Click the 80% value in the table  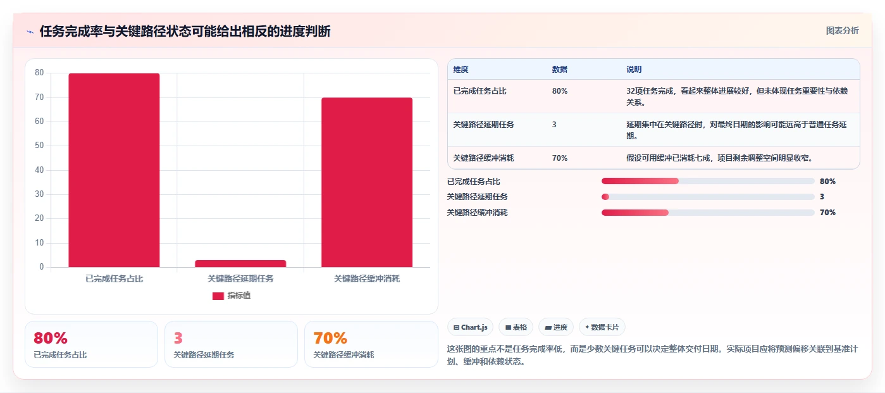click(560, 91)
